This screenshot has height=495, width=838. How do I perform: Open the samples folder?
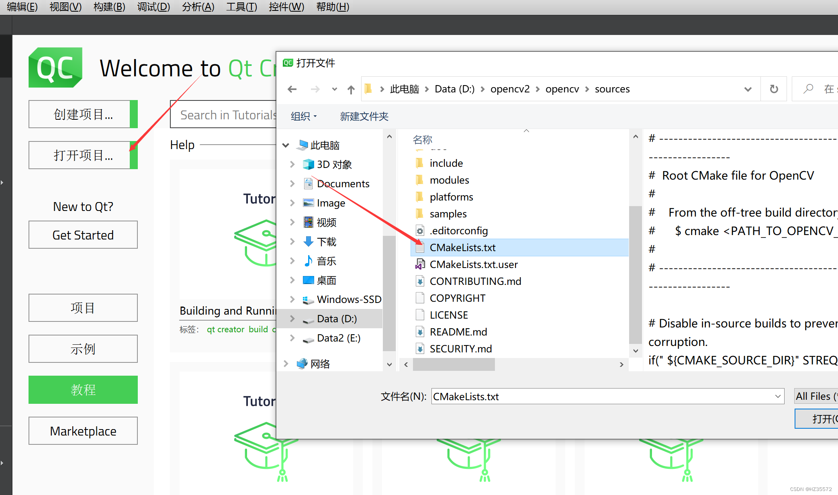click(448, 214)
